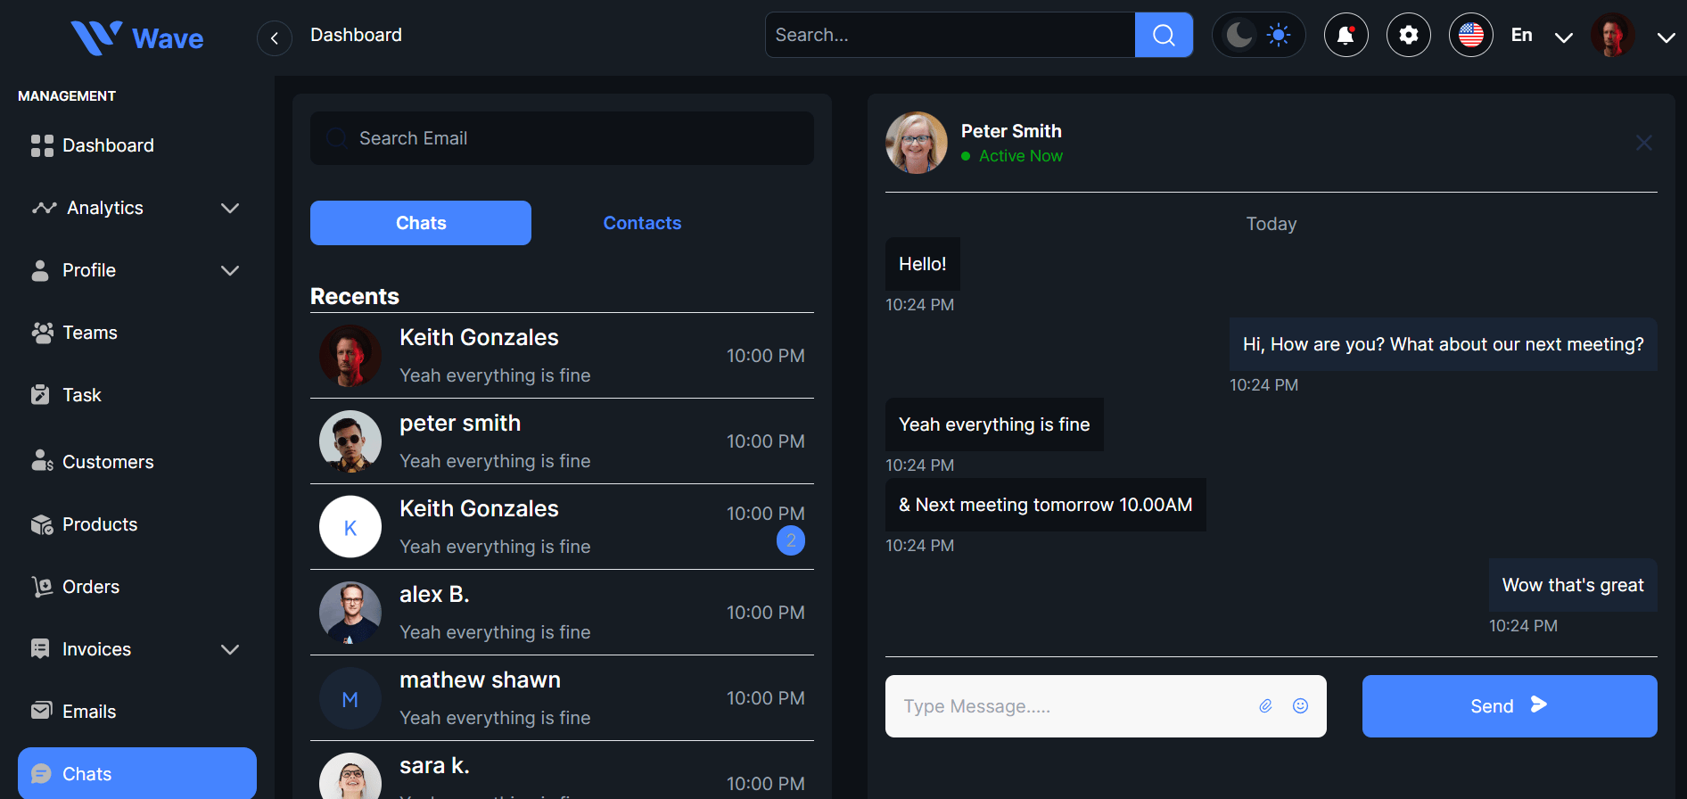The width and height of the screenshot is (1687, 799).
Task: Click the Wave logo
Action: coord(136,37)
